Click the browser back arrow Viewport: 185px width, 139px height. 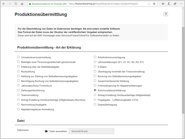pos(4,4)
